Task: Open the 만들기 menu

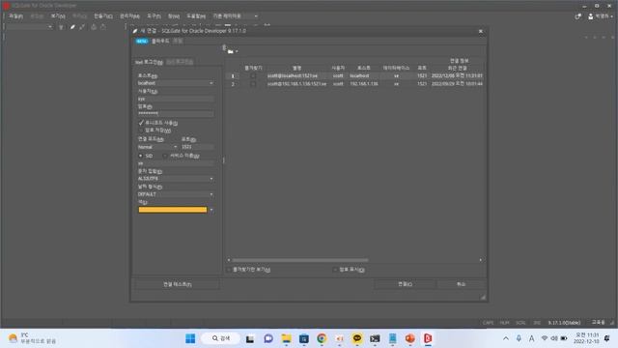Action: click(x=103, y=16)
